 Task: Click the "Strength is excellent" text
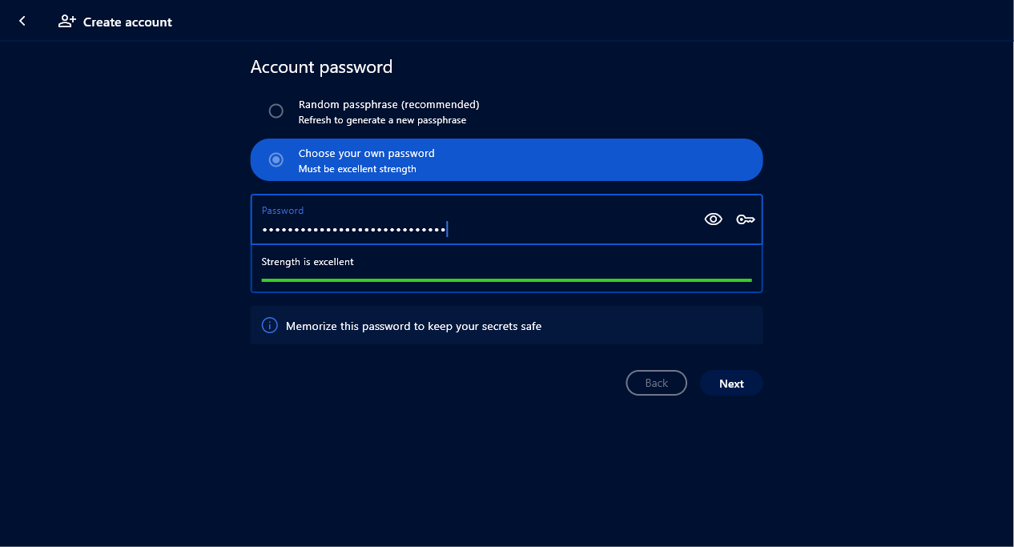(308, 262)
